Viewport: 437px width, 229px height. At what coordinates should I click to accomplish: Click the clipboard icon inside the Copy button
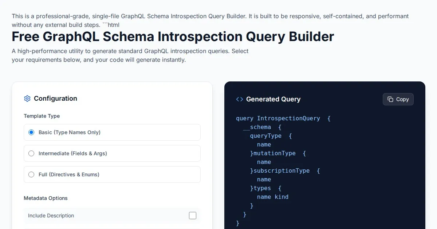[390, 99]
